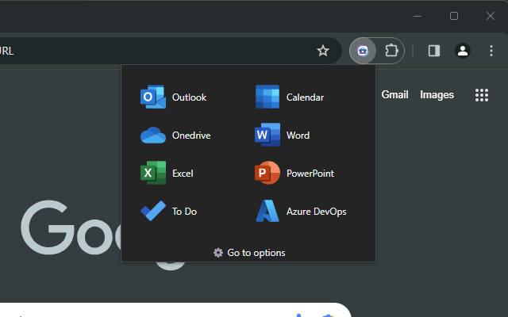
Task: Open the Chrome profile avatar
Action: 463,51
